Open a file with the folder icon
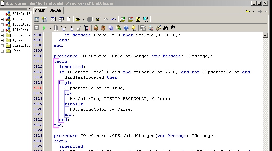The width and height of the screenshot is (272, 151). pyautogui.click(x=77, y=19)
